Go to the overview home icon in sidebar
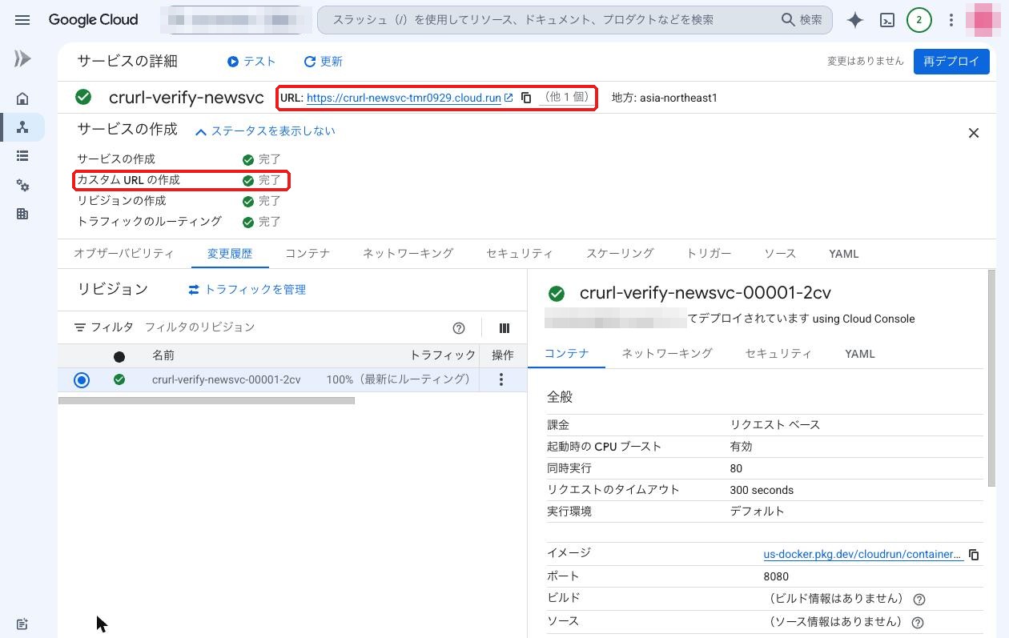Viewport: 1009px width, 638px height. click(x=22, y=99)
